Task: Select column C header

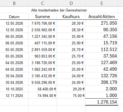Action: click(x=42, y=3)
